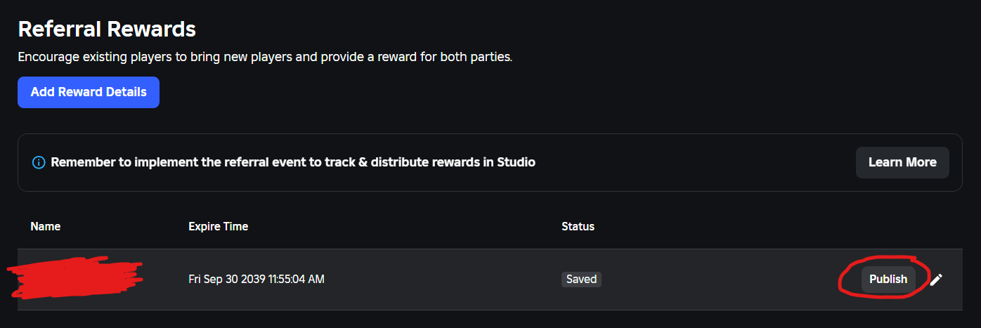
Task: Publish the saved referral reward
Action: [888, 280]
